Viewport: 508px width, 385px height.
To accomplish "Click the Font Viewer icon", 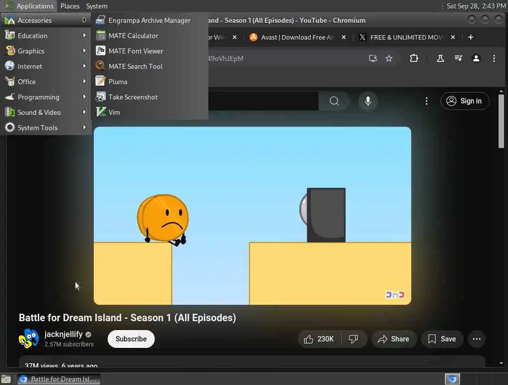I will point(100,51).
